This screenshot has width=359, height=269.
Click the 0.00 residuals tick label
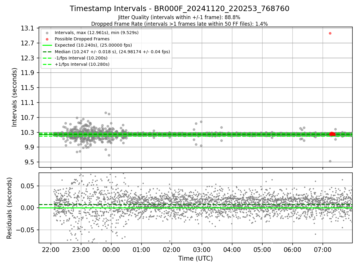tap(28, 208)
